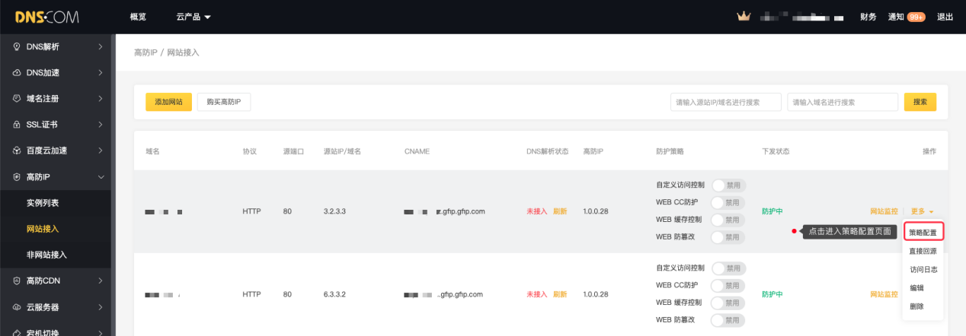
Task: Click the 添加网站 button
Action: click(x=168, y=102)
